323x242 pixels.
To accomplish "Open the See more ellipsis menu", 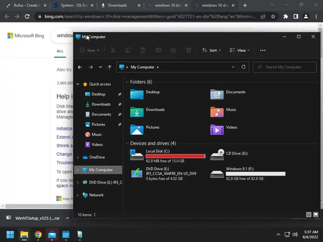I will point(263,50).
